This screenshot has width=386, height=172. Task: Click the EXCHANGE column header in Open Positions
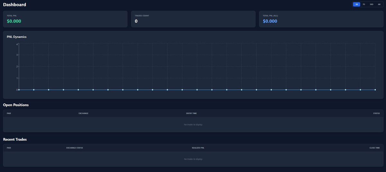point(83,113)
